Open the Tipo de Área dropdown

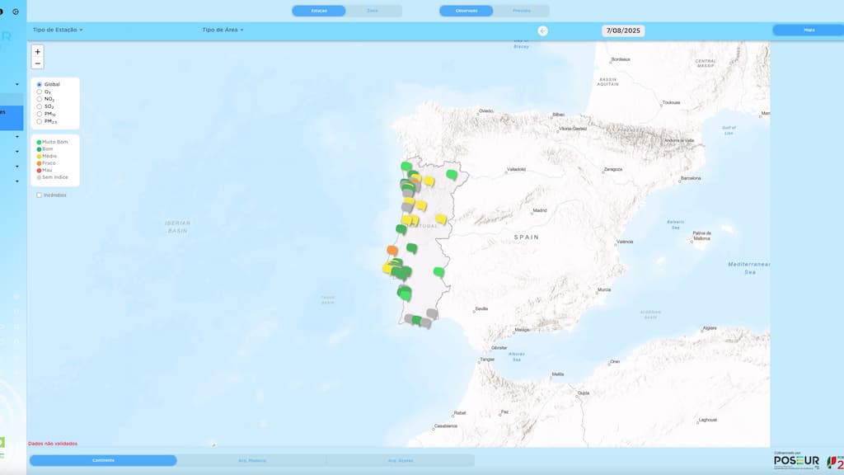tap(223, 30)
